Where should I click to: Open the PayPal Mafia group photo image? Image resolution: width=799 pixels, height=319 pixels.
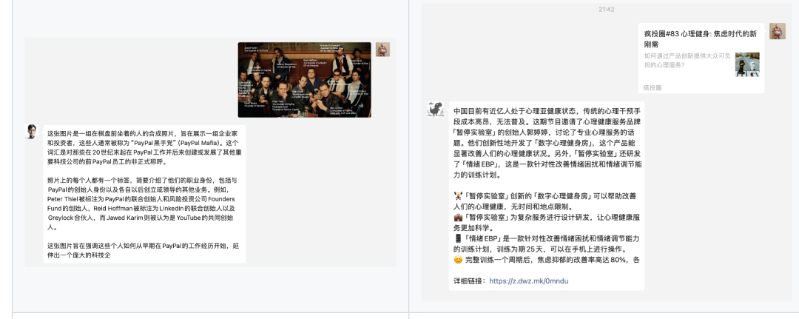click(304, 79)
